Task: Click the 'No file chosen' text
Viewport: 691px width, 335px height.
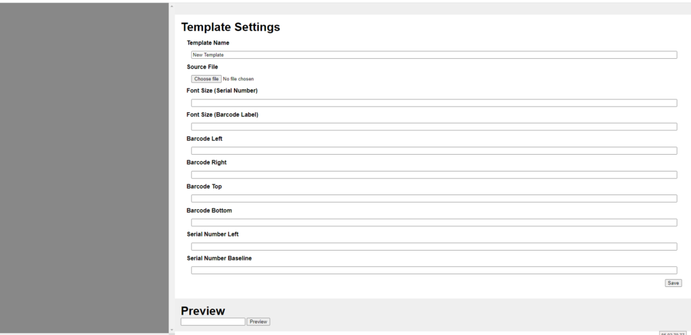Action: click(x=238, y=79)
